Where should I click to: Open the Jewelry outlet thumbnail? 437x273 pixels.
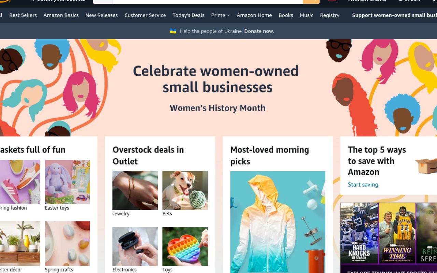pos(135,190)
